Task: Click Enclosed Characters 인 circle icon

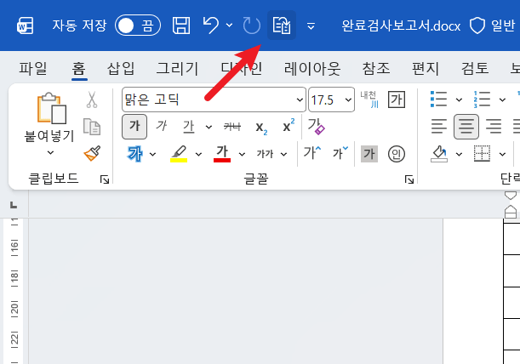Action: [x=397, y=154]
